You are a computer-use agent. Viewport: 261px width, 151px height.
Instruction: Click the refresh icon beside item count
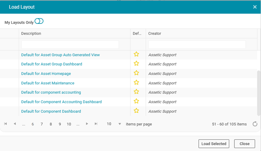click(255, 124)
